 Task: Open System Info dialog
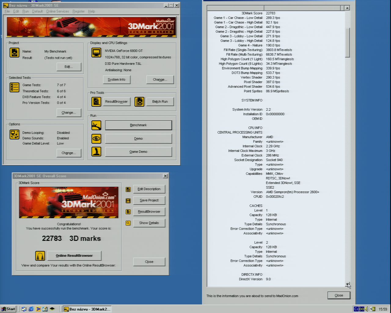116,79
